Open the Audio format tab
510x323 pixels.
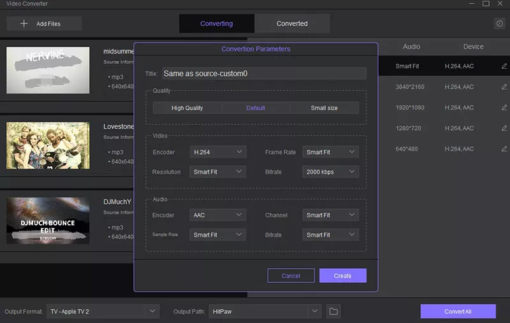coord(411,47)
